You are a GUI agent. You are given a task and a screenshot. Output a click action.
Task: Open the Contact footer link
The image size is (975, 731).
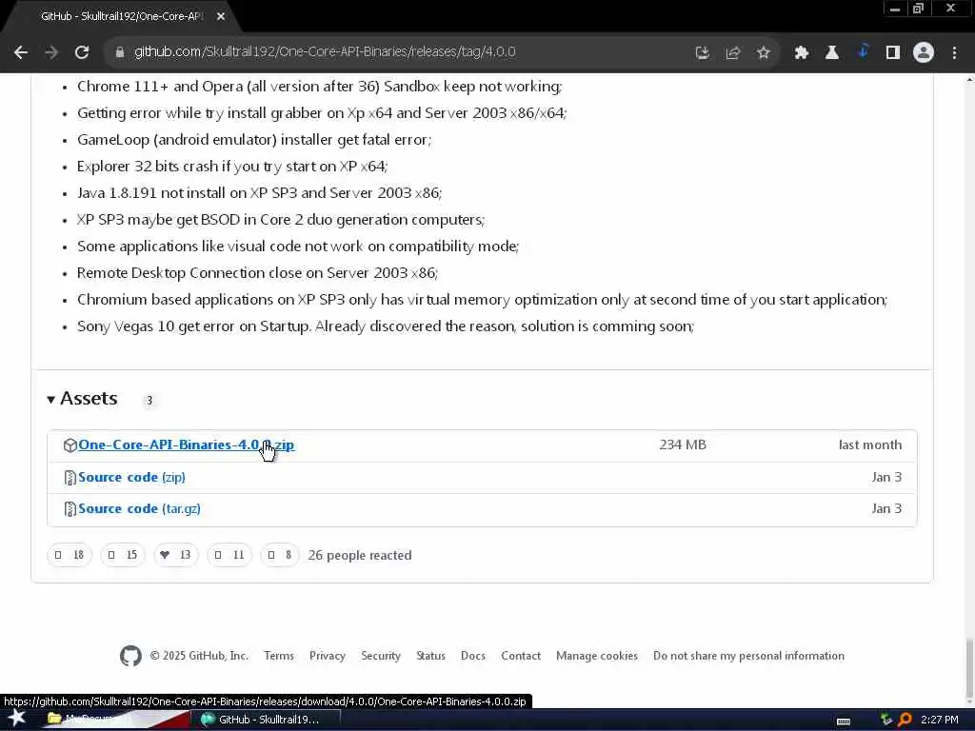click(x=521, y=656)
